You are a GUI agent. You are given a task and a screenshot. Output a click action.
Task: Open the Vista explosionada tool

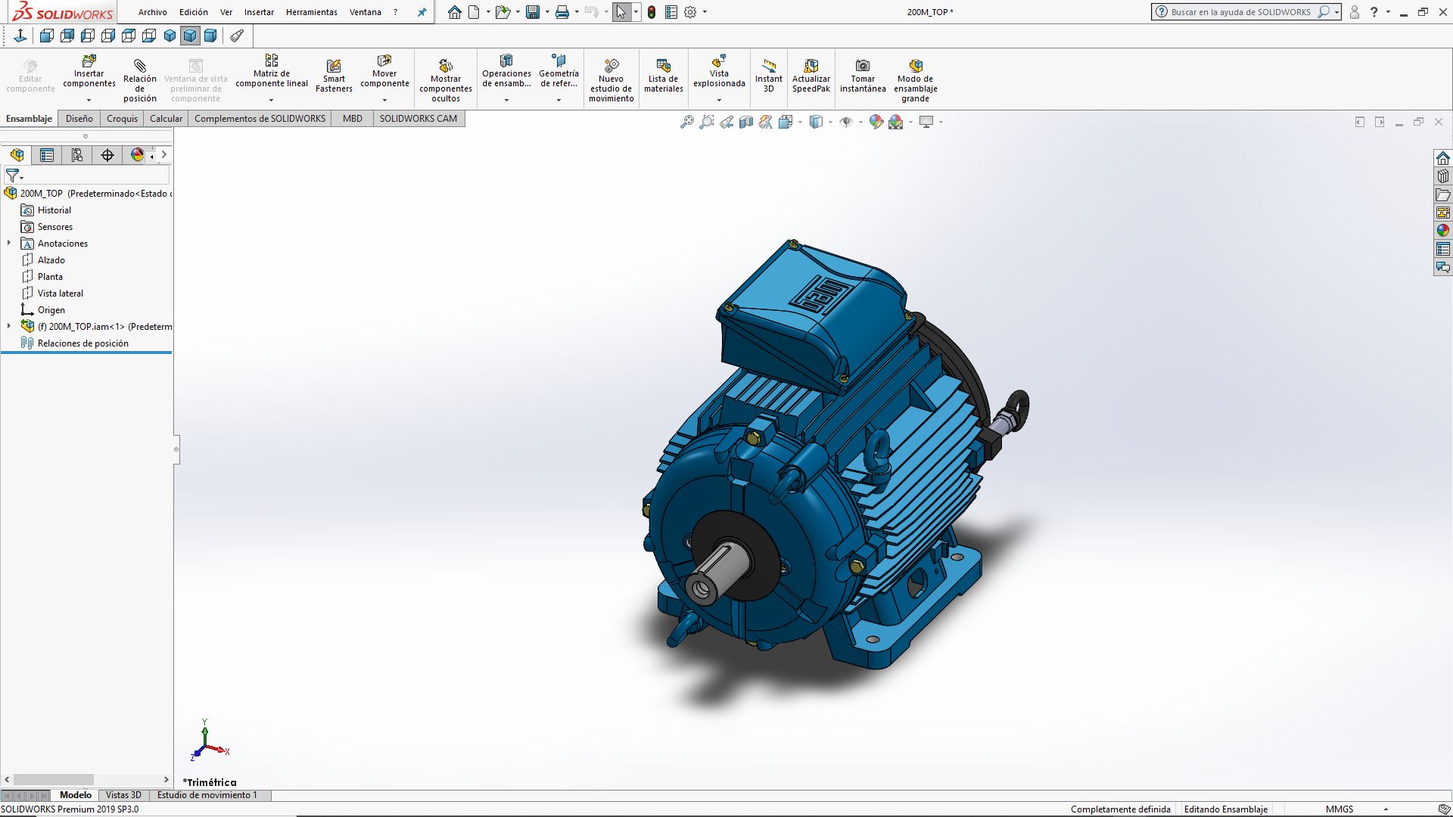click(x=719, y=73)
